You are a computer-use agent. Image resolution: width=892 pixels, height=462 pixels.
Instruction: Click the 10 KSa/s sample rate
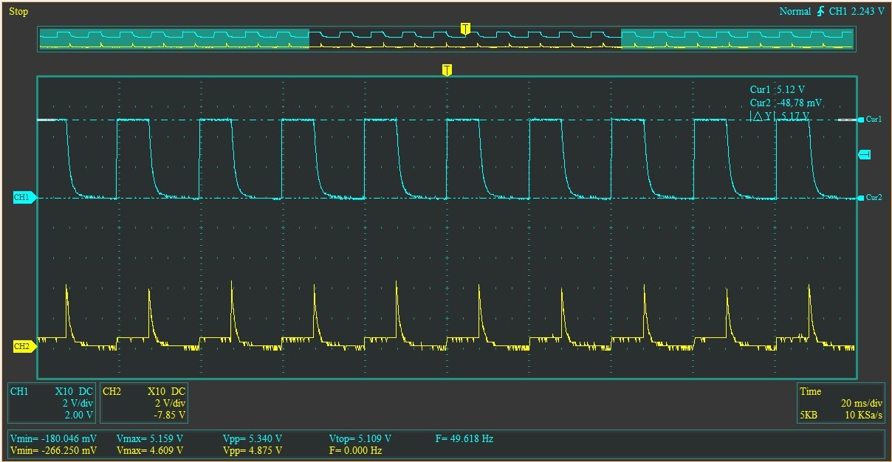(x=863, y=416)
